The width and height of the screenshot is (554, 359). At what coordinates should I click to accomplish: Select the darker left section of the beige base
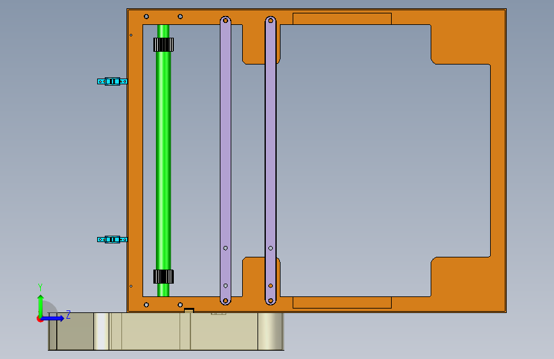coord(75,332)
